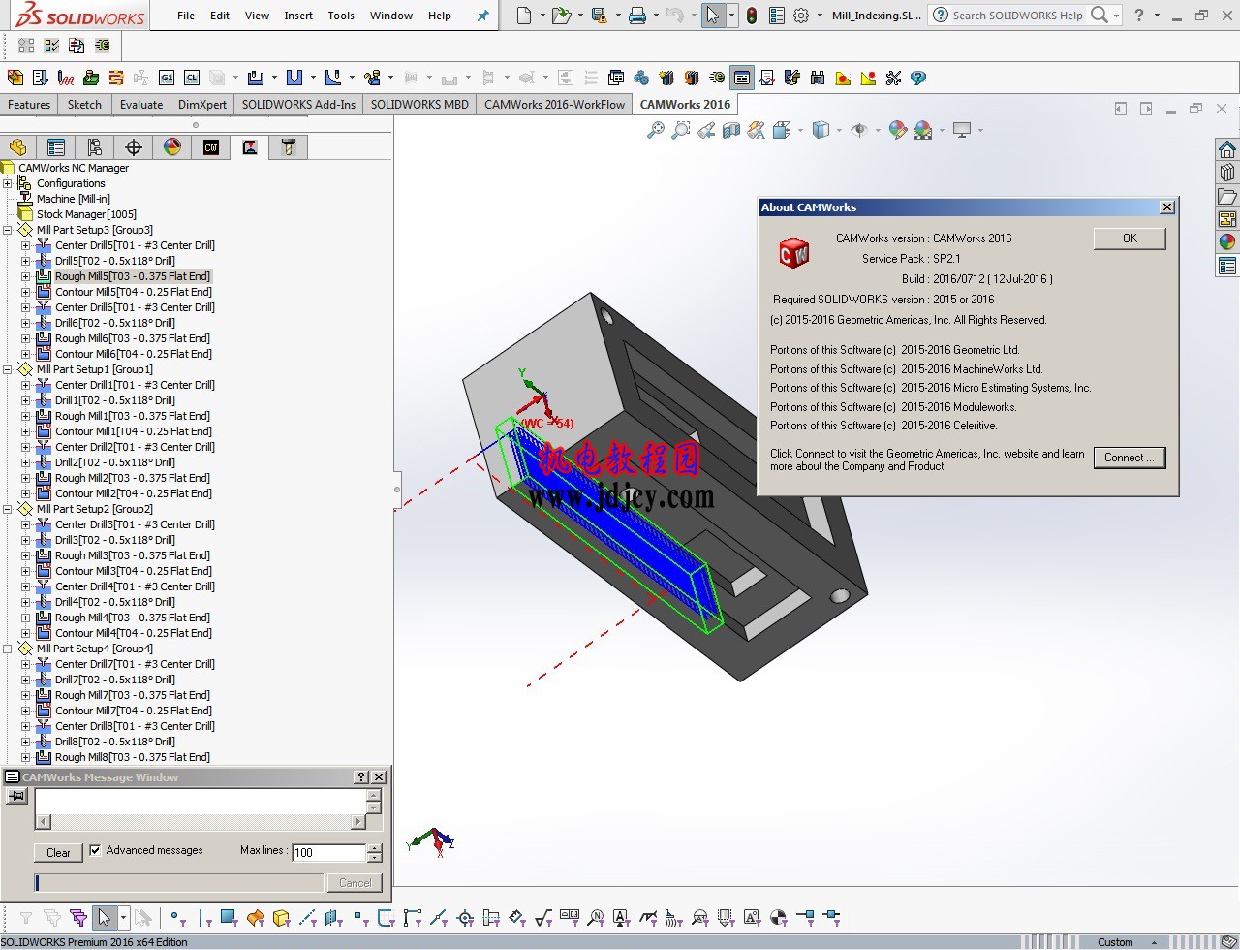
Task: Switch to the SOLIDWORKS MBD tab
Action: click(x=419, y=105)
